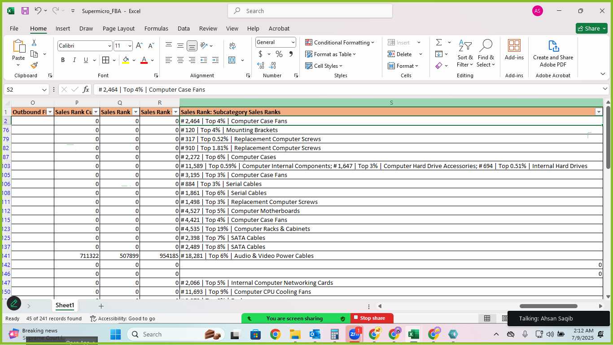Expand Cell Styles menu
This screenshot has width=613, height=345.
tap(324, 66)
